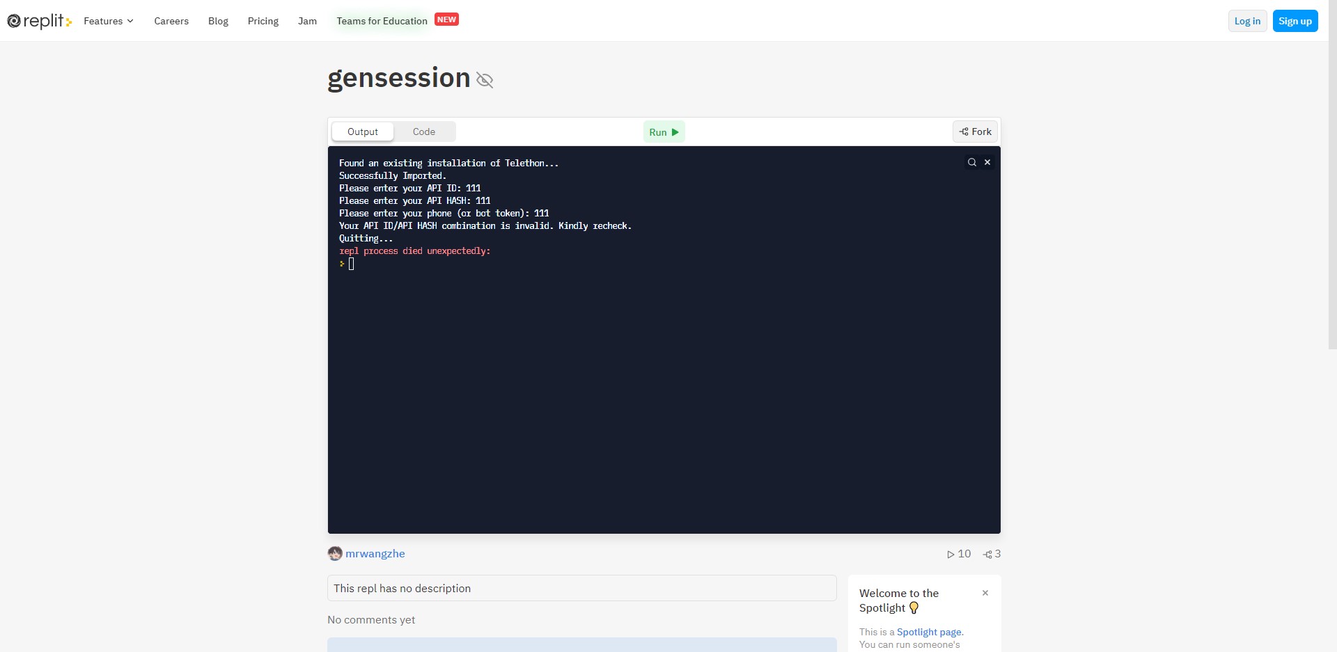Open console search magnifier icon
1337x652 pixels.
pyautogui.click(x=971, y=162)
